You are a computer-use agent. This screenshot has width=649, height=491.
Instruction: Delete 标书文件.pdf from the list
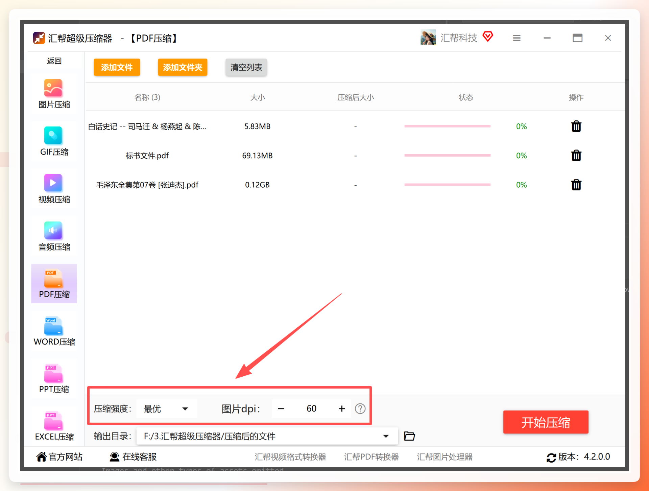point(576,156)
